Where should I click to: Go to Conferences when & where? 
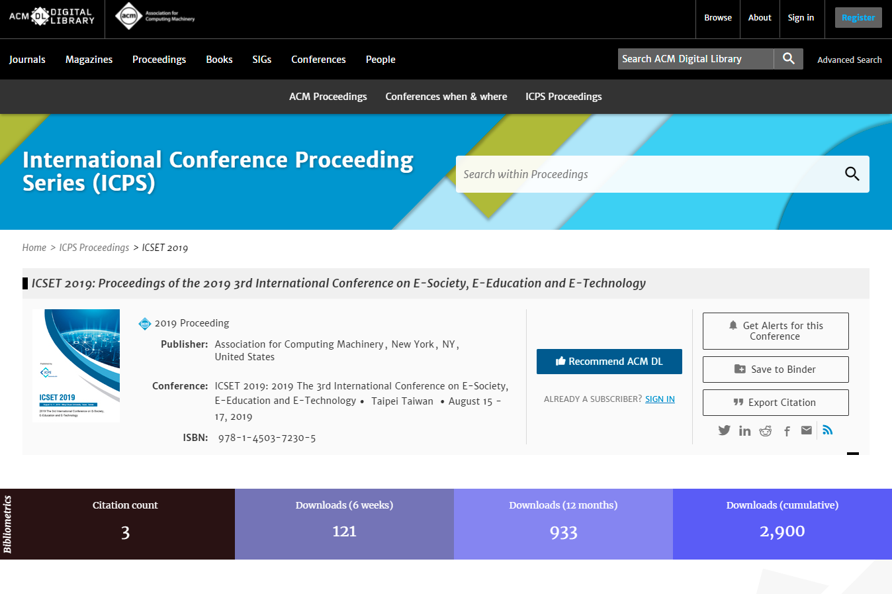(446, 97)
